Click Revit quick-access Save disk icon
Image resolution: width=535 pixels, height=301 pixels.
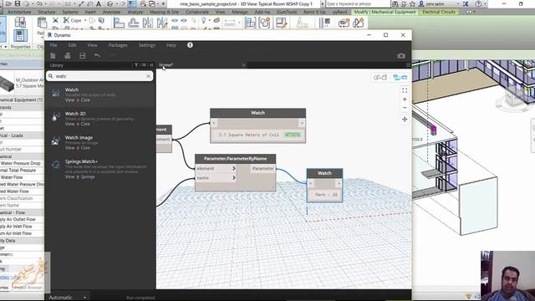click(17, 3)
